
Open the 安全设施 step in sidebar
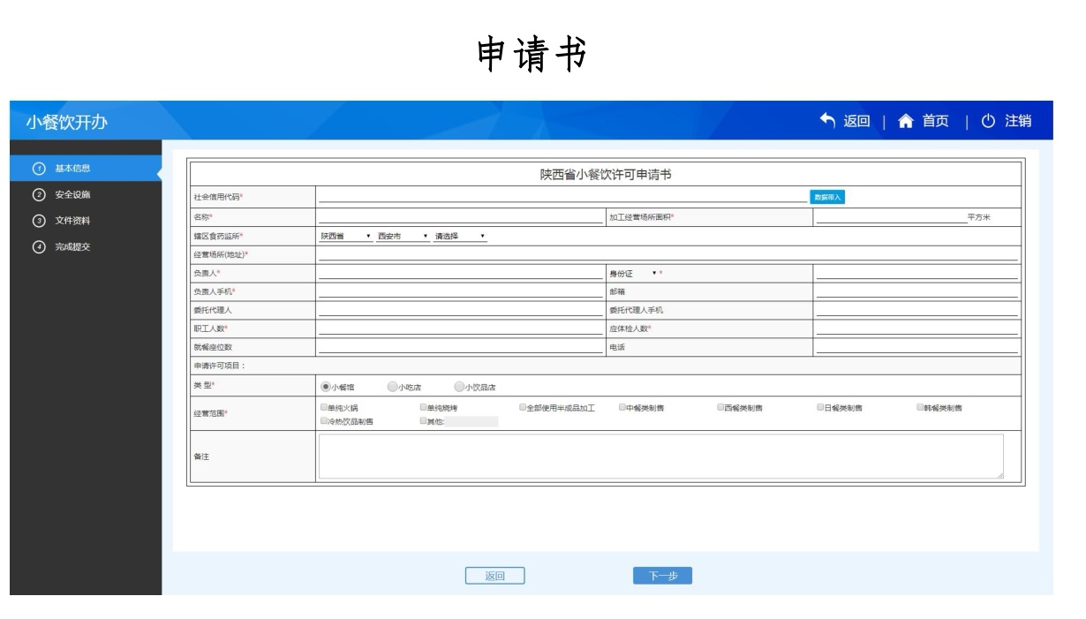coord(86,194)
